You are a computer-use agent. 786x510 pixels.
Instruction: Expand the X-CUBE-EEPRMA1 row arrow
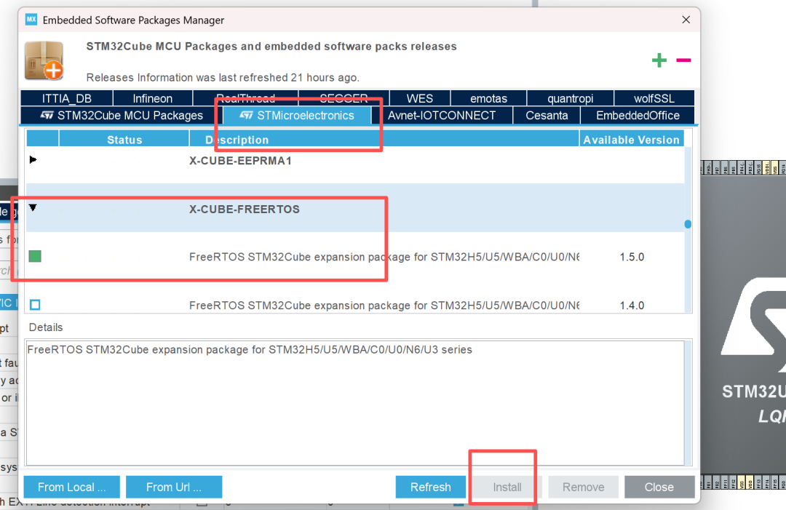pos(33,160)
